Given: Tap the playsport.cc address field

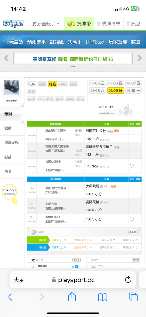Looking at the screenshot, I should (x=73, y=280).
